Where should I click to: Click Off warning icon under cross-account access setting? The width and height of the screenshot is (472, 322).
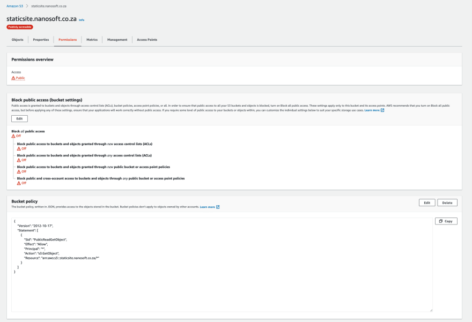(19, 183)
